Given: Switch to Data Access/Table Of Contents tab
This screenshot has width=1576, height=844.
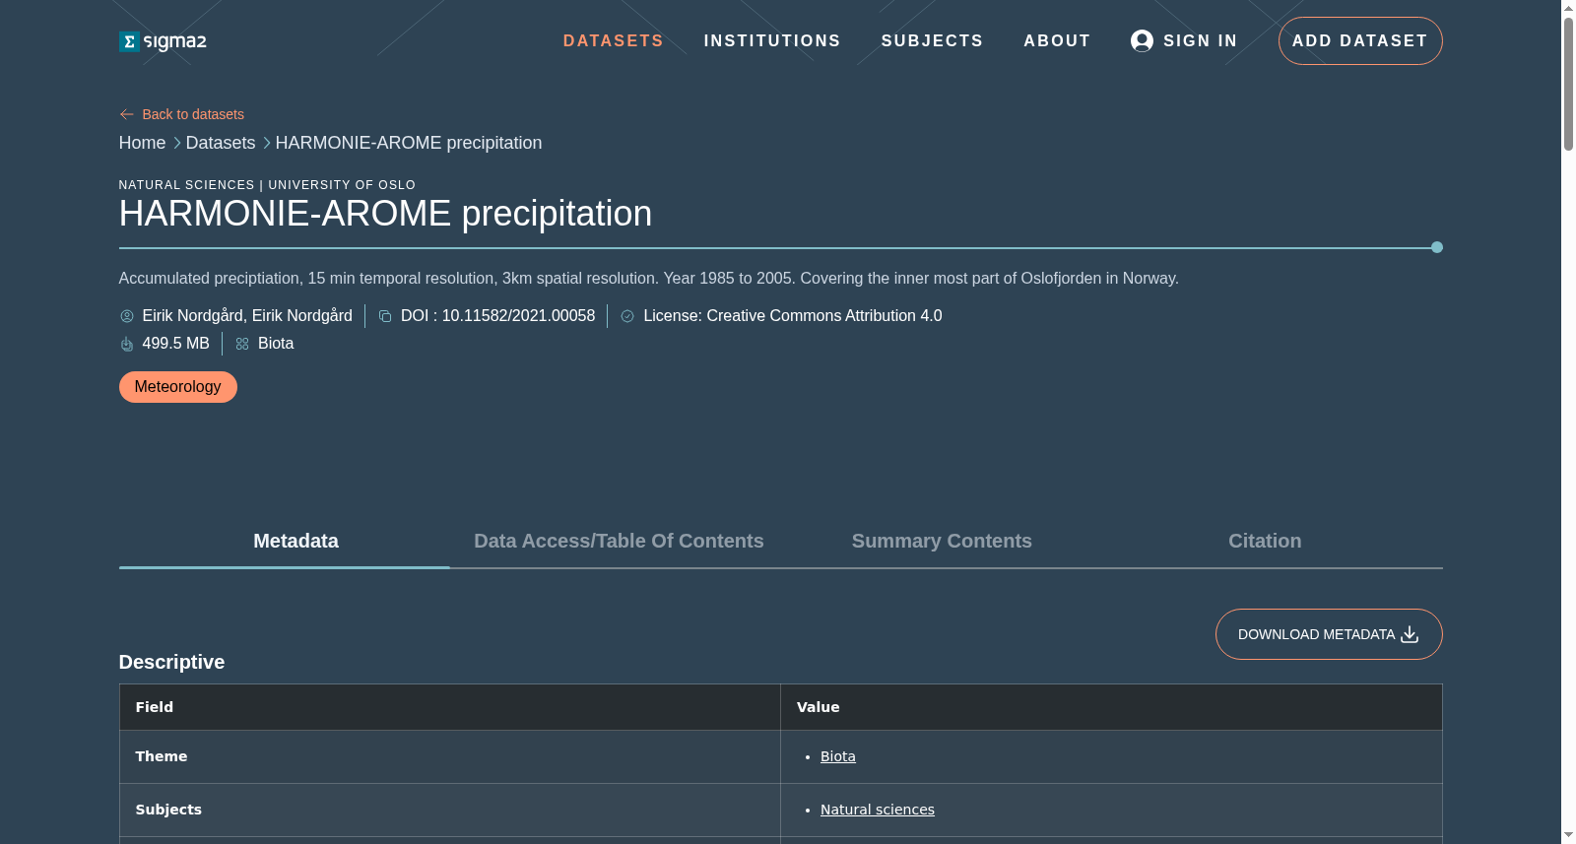Looking at the screenshot, I should (619, 541).
